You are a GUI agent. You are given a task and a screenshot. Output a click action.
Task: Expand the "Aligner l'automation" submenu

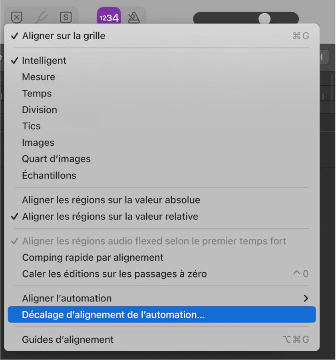67,298
